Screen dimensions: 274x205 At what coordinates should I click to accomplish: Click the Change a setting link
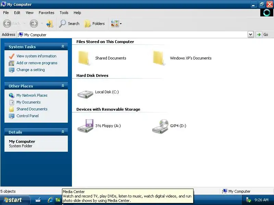click(30, 70)
